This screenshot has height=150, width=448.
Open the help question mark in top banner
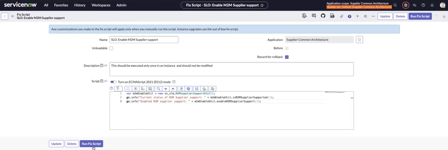tap(423, 5)
